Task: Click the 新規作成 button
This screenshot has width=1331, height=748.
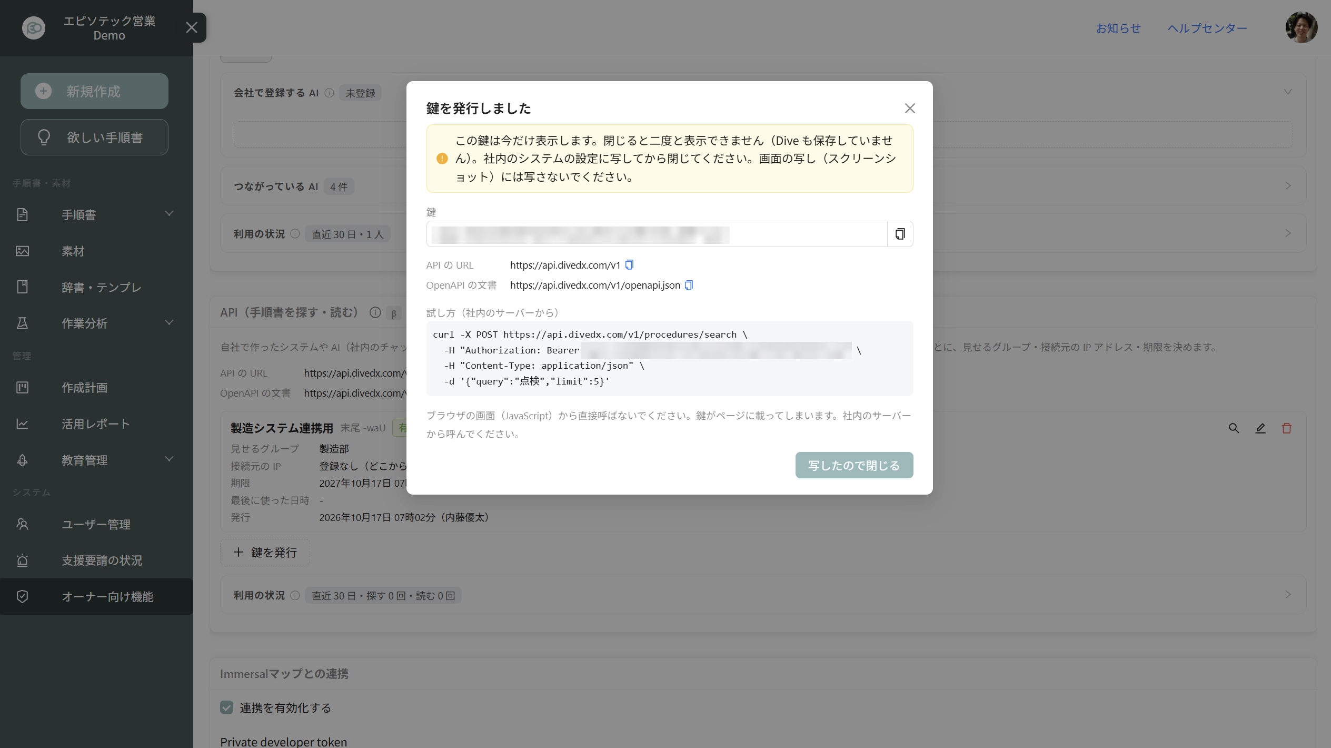Action: click(94, 91)
